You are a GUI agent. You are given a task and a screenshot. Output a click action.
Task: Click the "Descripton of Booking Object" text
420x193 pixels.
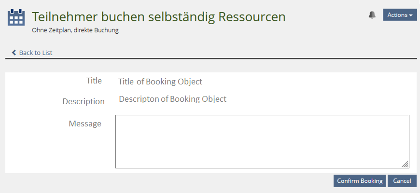172,99
